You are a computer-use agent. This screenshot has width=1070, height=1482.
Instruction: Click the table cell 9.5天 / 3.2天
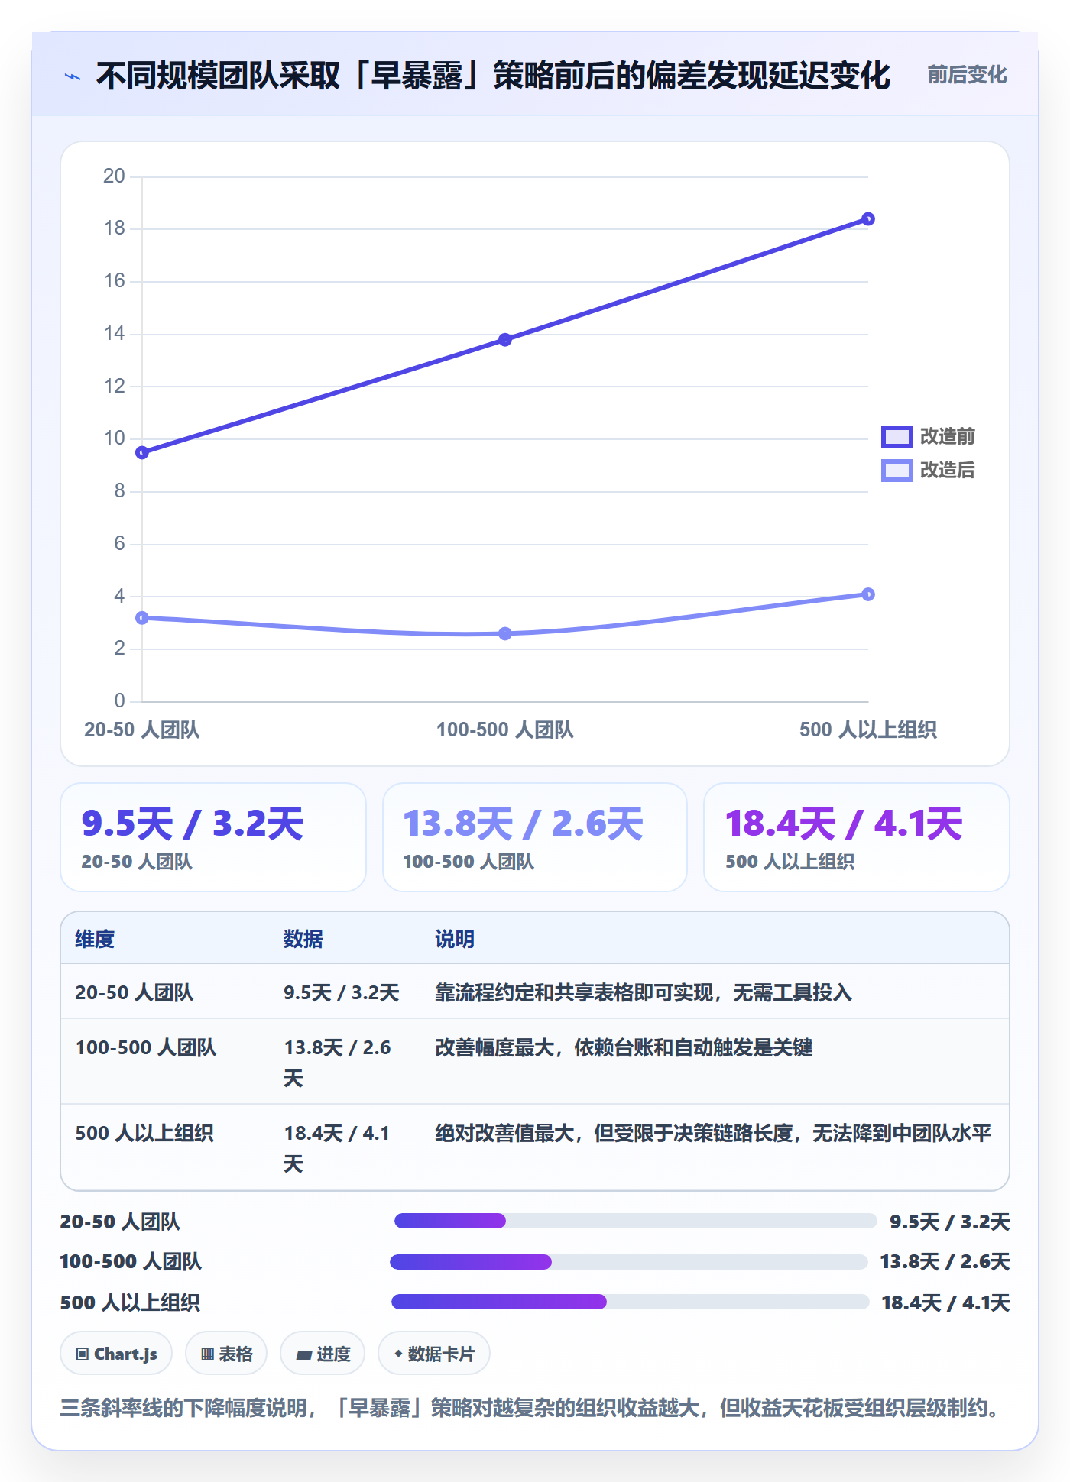[342, 992]
